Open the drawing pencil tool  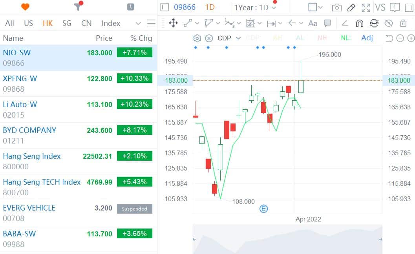click(x=351, y=7)
